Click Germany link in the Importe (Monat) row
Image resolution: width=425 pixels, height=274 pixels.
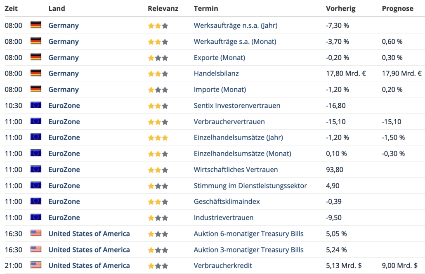[x=64, y=89]
